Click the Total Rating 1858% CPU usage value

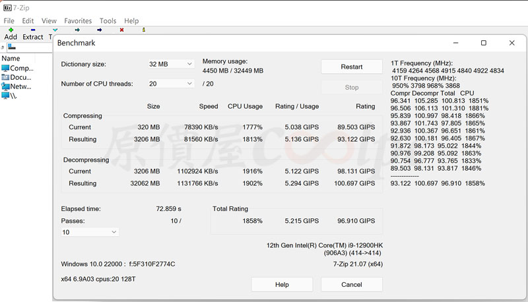pyautogui.click(x=252, y=221)
